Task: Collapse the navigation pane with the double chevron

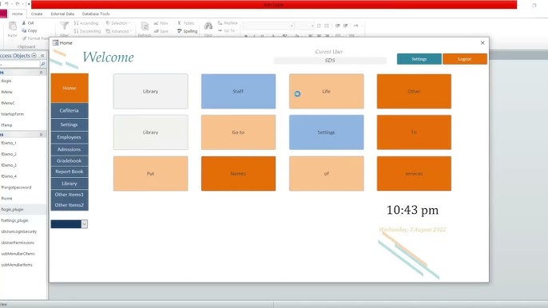Action: (x=42, y=56)
